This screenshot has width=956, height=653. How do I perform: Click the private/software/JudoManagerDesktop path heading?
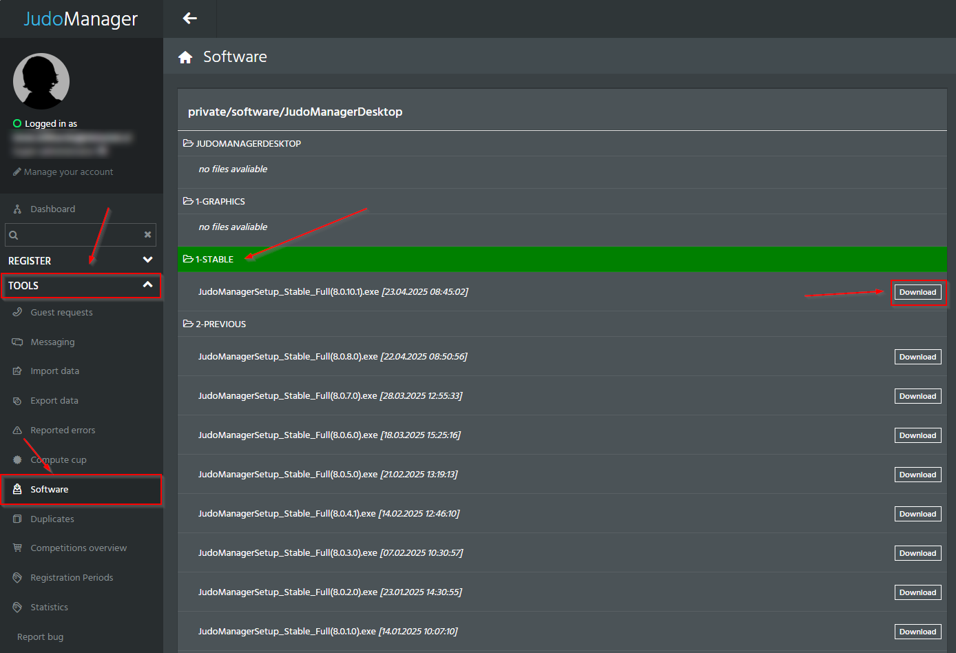(295, 112)
